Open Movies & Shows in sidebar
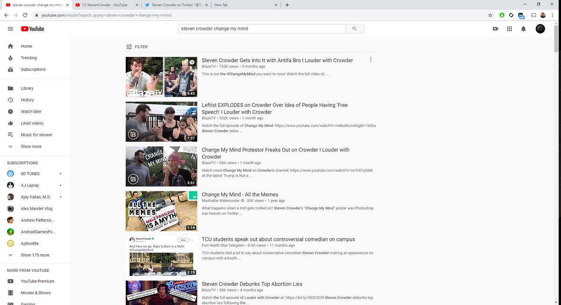The height and width of the screenshot is (305, 561). click(x=35, y=293)
